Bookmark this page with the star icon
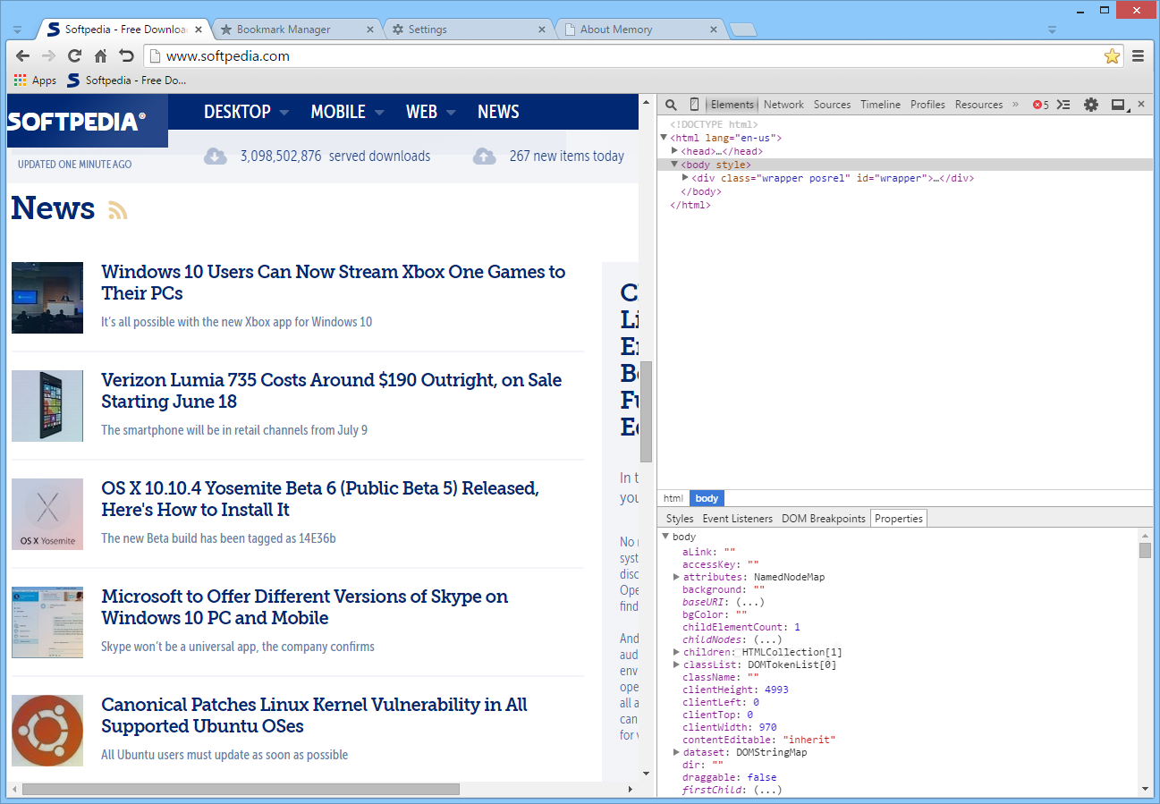 tap(1112, 55)
